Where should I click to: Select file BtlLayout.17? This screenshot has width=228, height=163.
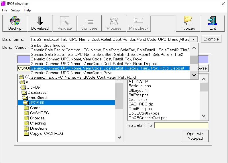[139, 90]
